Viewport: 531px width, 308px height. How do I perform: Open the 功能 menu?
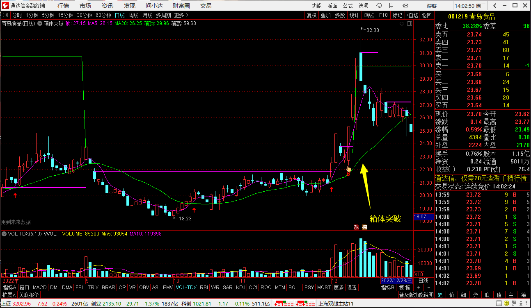tap(316, 6)
